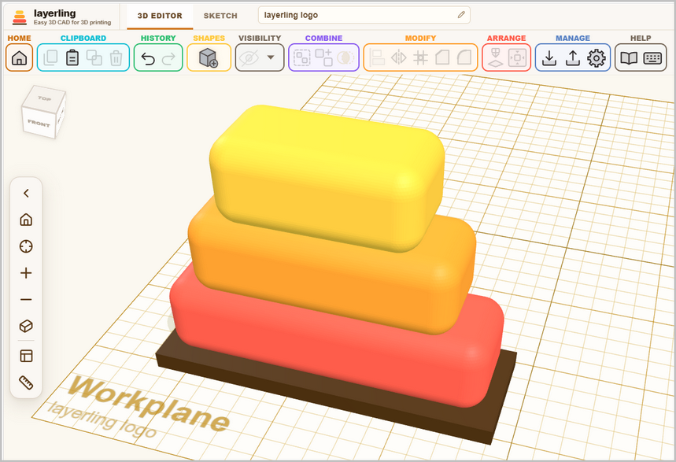This screenshot has height=462, width=676.
Task: Click the Align icon in Modify group
Action: click(x=377, y=57)
